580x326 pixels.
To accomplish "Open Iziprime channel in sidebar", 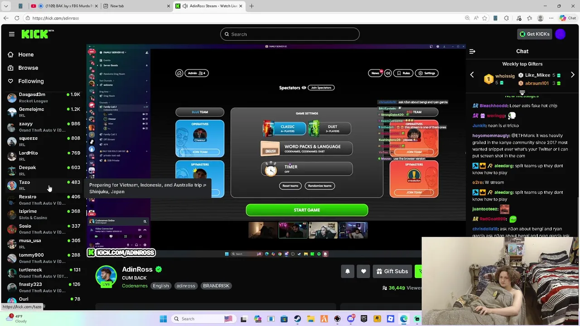I will pyautogui.click(x=43, y=214).
